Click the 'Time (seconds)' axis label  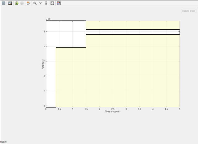click(113, 111)
